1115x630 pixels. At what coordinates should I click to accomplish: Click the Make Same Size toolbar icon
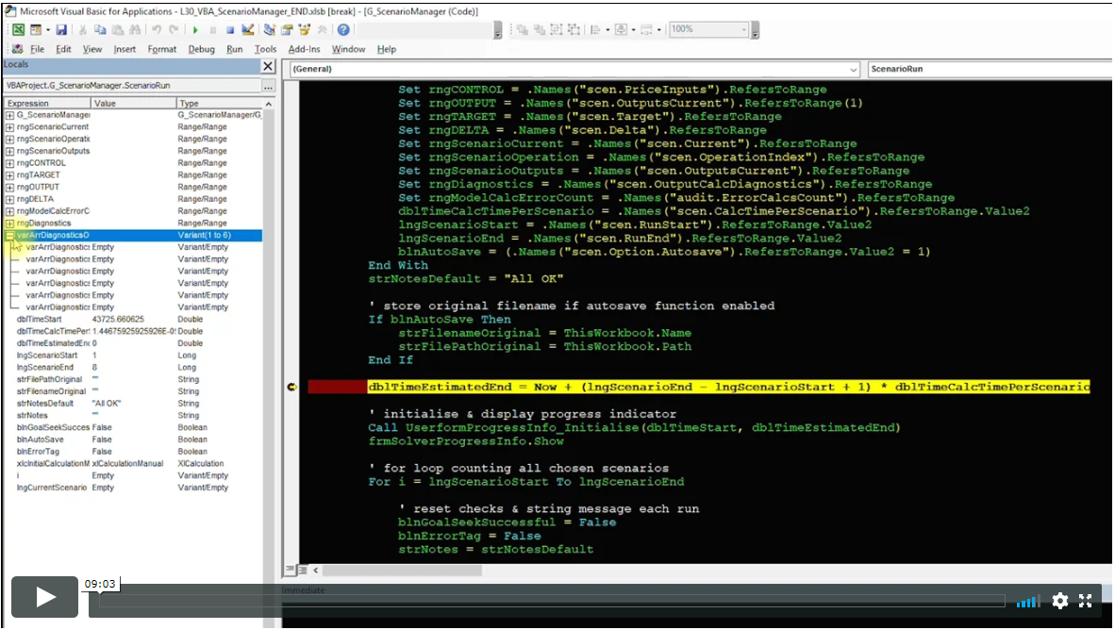[646, 29]
